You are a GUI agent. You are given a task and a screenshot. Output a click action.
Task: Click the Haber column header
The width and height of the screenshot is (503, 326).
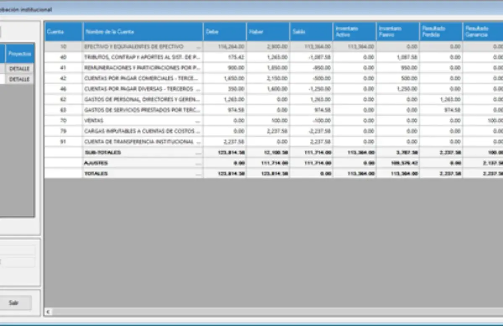tap(268, 31)
